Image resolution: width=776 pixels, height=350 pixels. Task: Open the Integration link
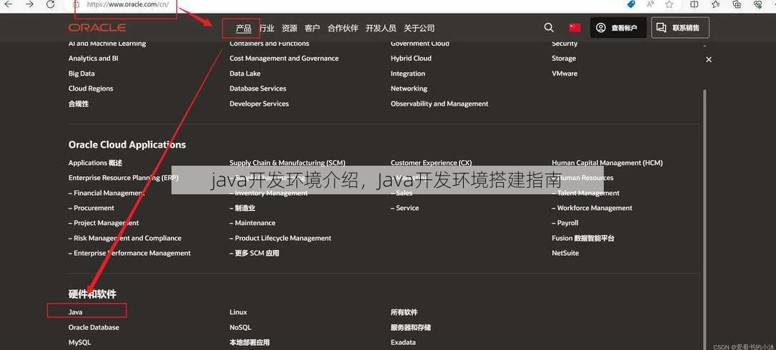(x=408, y=74)
